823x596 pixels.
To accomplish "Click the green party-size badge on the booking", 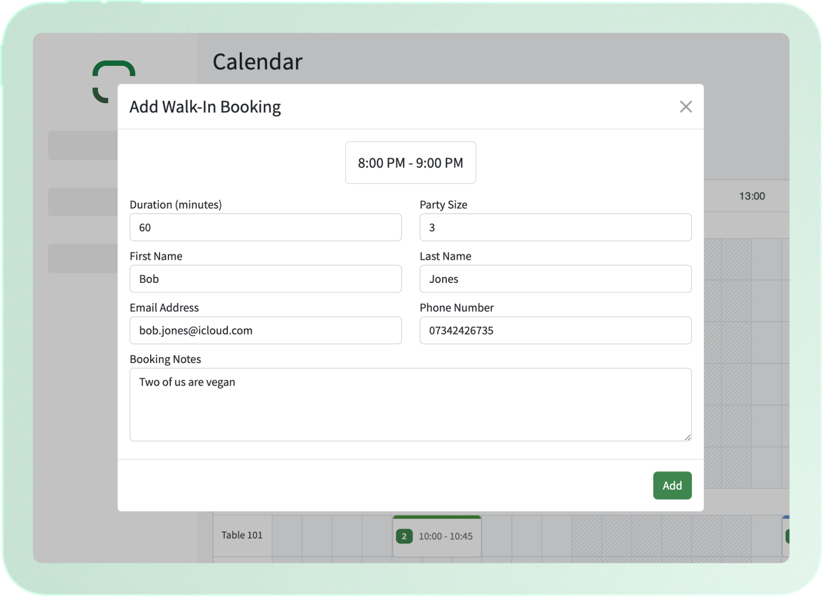I will tap(404, 536).
